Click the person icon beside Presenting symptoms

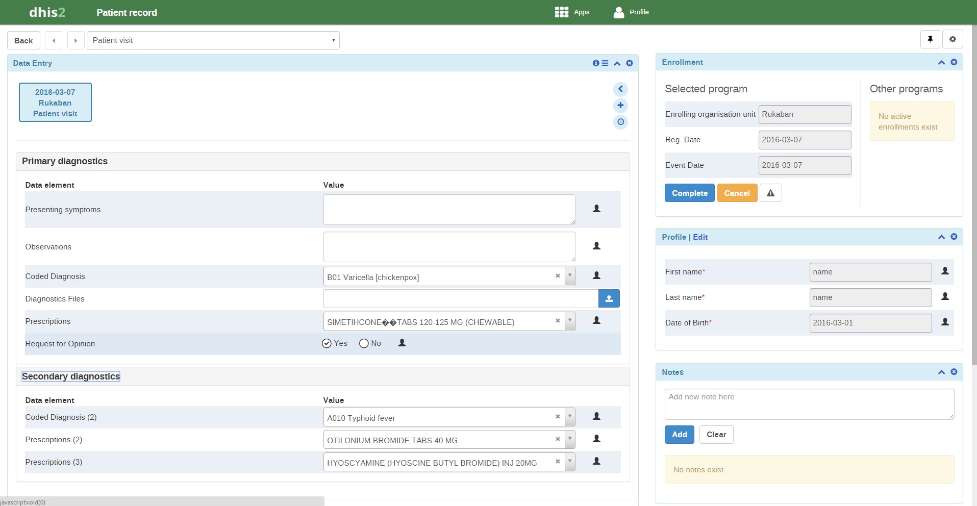(596, 209)
